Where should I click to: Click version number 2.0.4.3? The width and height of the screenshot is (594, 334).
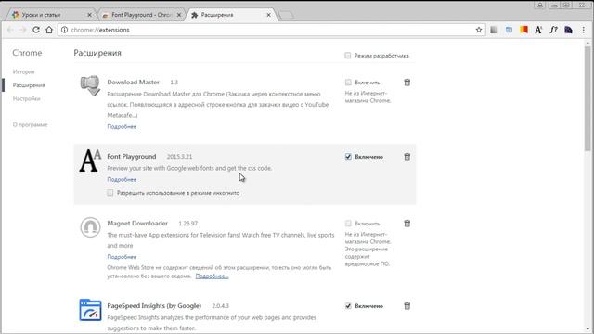click(220, 306)
